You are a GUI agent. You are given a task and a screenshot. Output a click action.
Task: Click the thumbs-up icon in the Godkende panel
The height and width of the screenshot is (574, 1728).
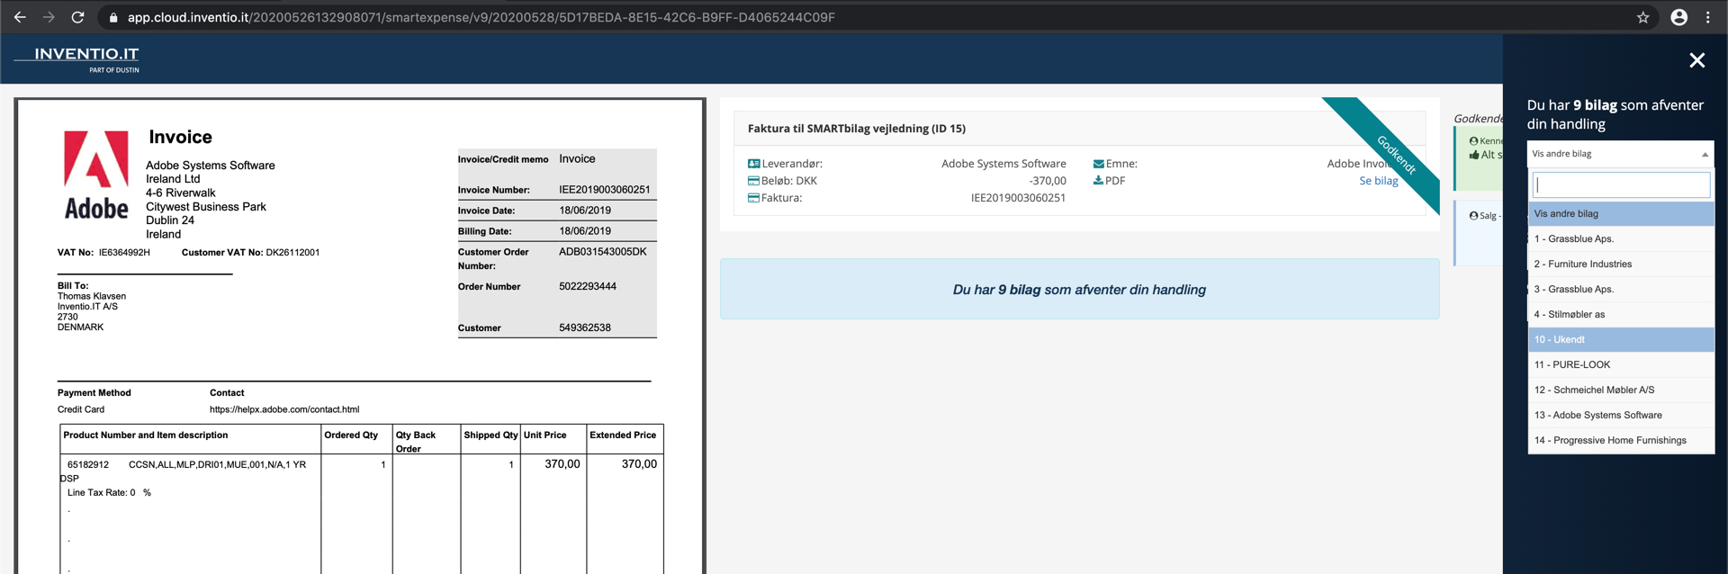(x=1474, y=155)
